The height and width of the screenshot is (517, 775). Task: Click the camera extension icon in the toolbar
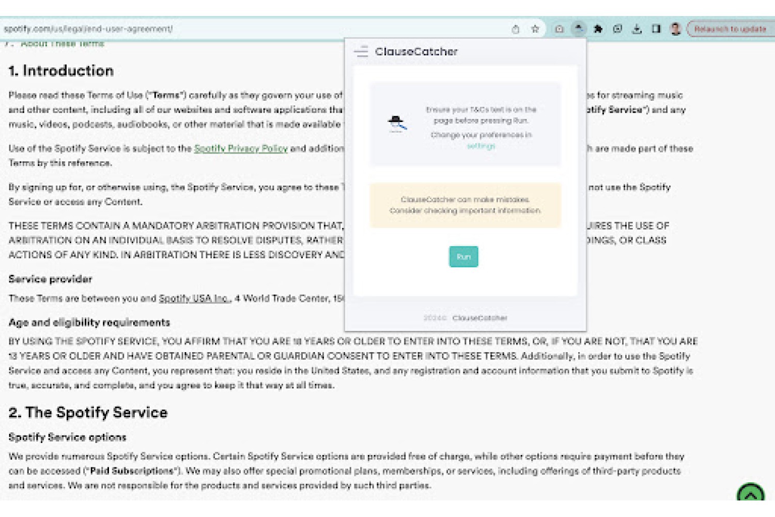point(559,29)
